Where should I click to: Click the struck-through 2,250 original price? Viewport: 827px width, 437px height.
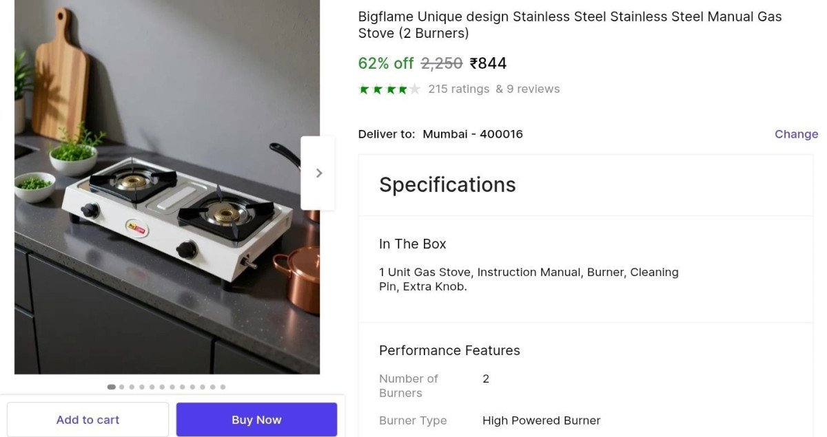pyautogui.click(x=441, y=63)
